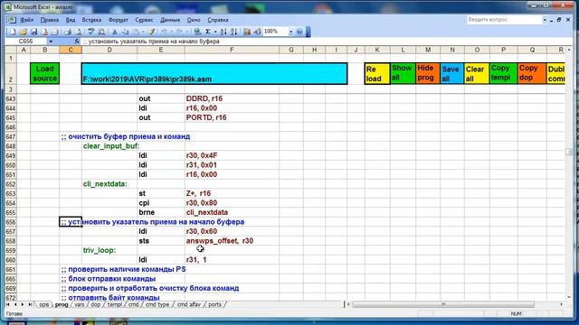This screenshot has width=579, height=325.
Task: Insert hyperlink via globe icon
Action: [x=197, y=32]
